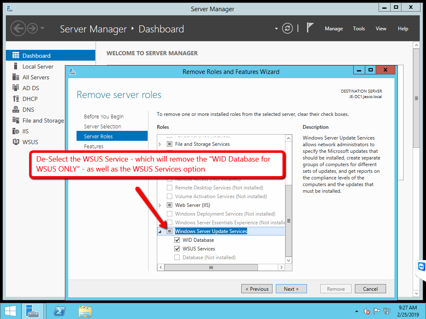Click the back navigation arrow
426x319 pixels.
tap(18, 28)
